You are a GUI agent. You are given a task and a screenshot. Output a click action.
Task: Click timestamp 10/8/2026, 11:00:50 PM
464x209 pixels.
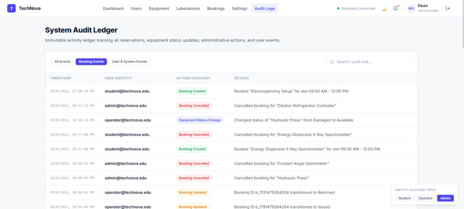coord(72,91)
